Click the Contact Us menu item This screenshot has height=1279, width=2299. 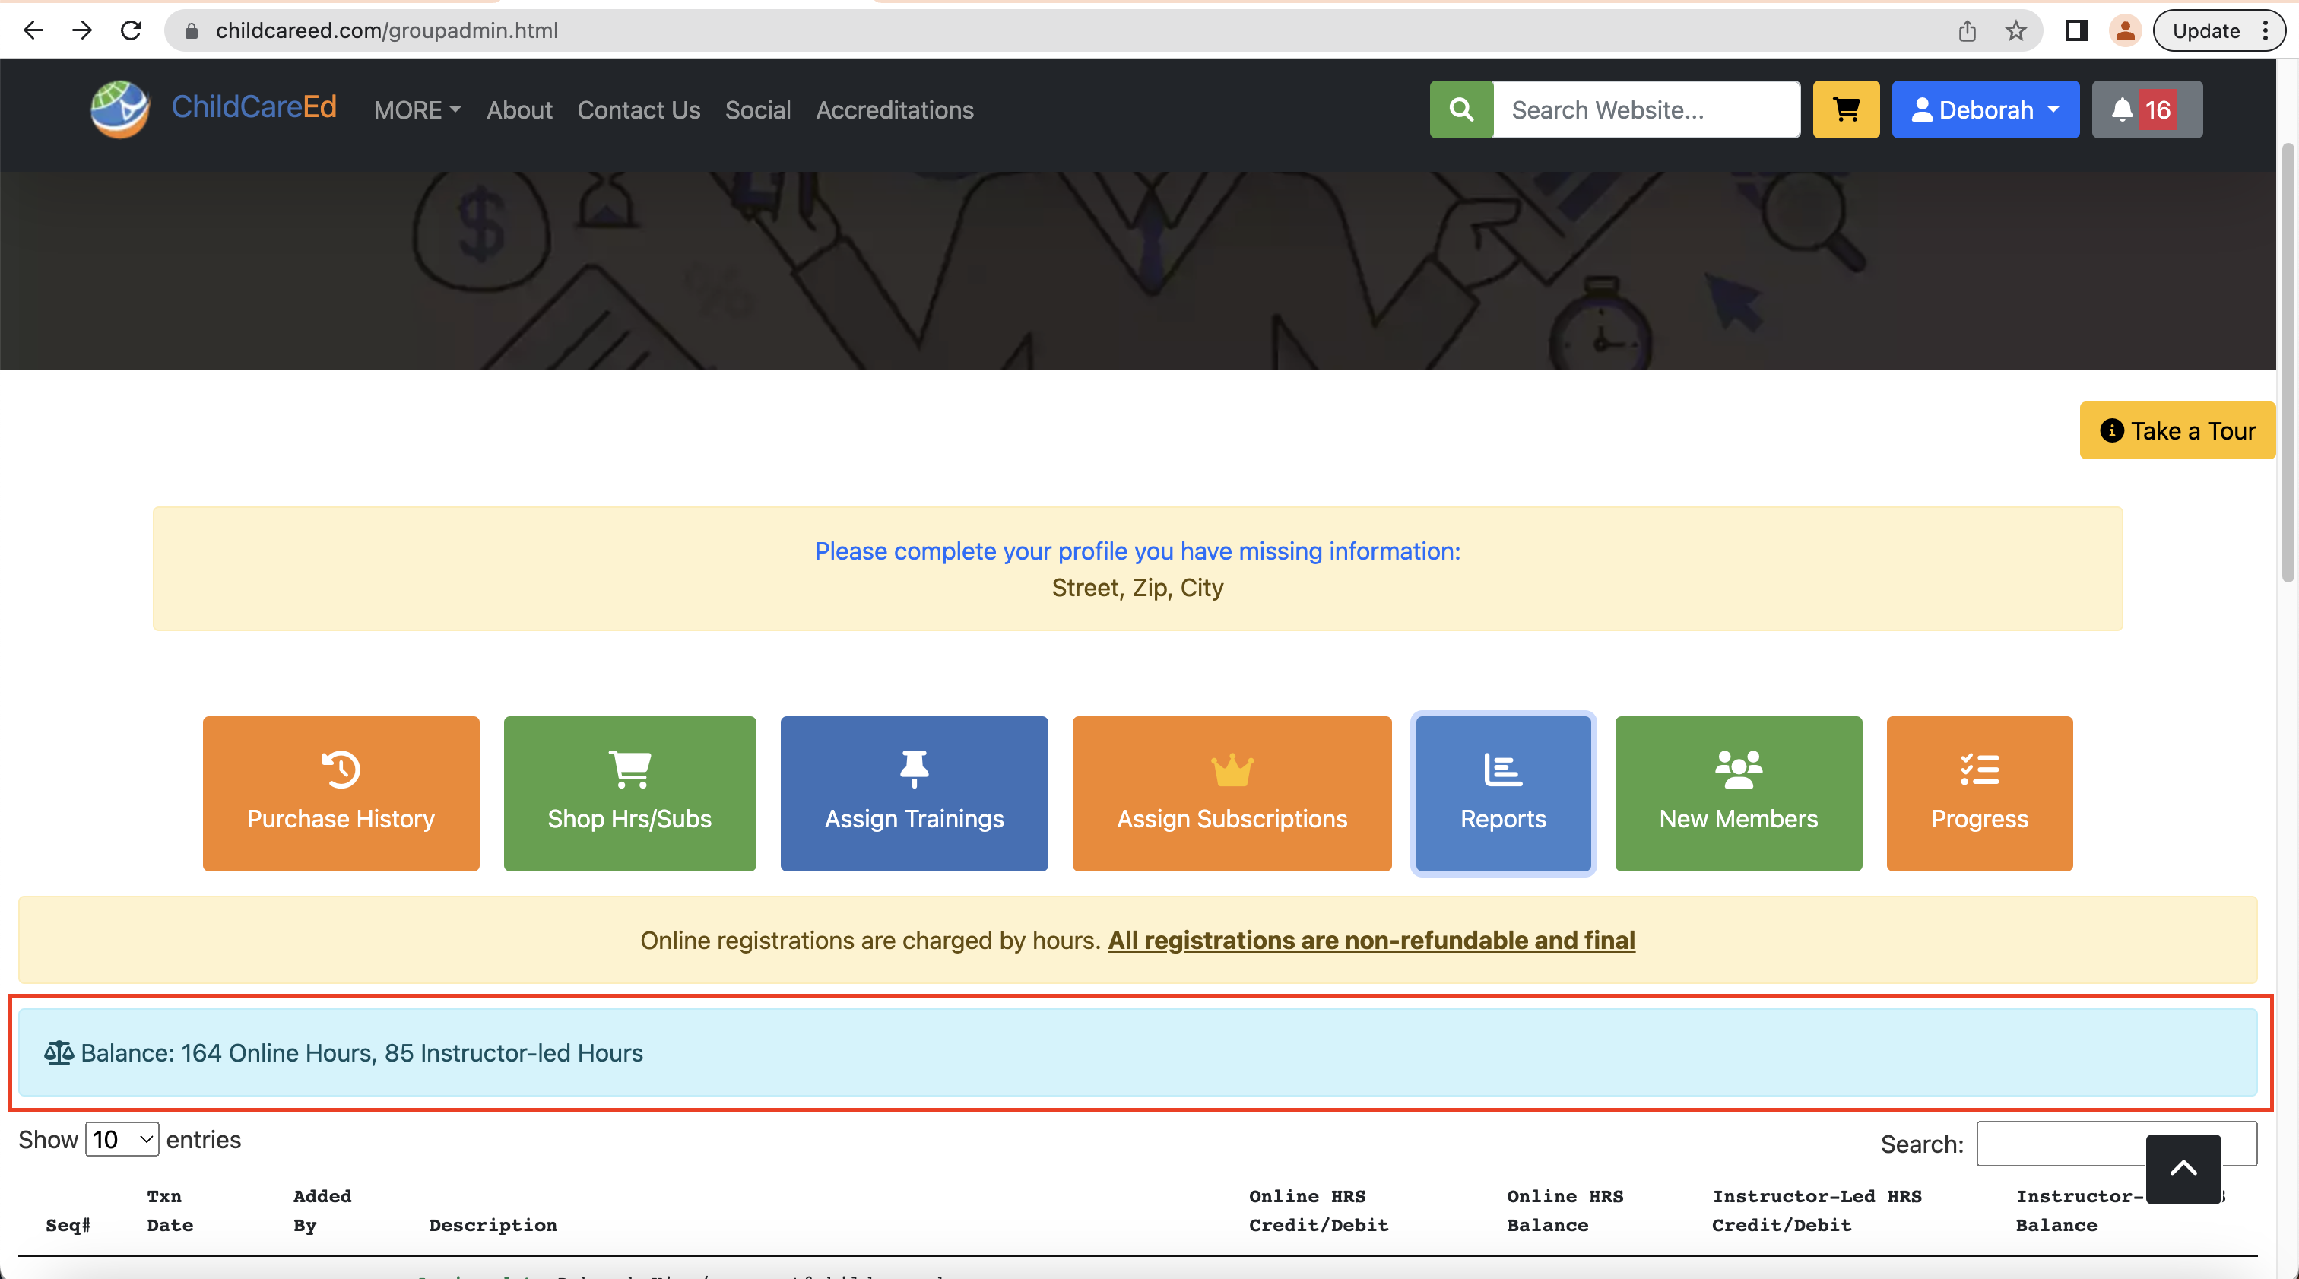pyautogui.click(x=639, y=109)
